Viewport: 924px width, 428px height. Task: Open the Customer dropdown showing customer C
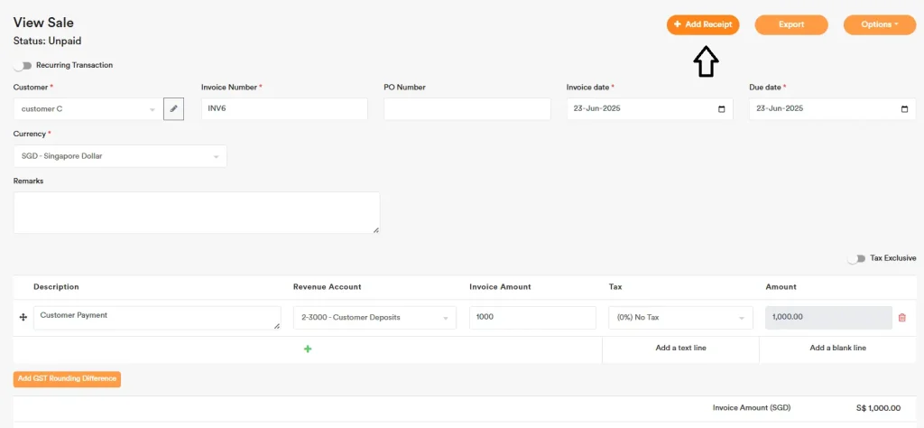[88, 109]
